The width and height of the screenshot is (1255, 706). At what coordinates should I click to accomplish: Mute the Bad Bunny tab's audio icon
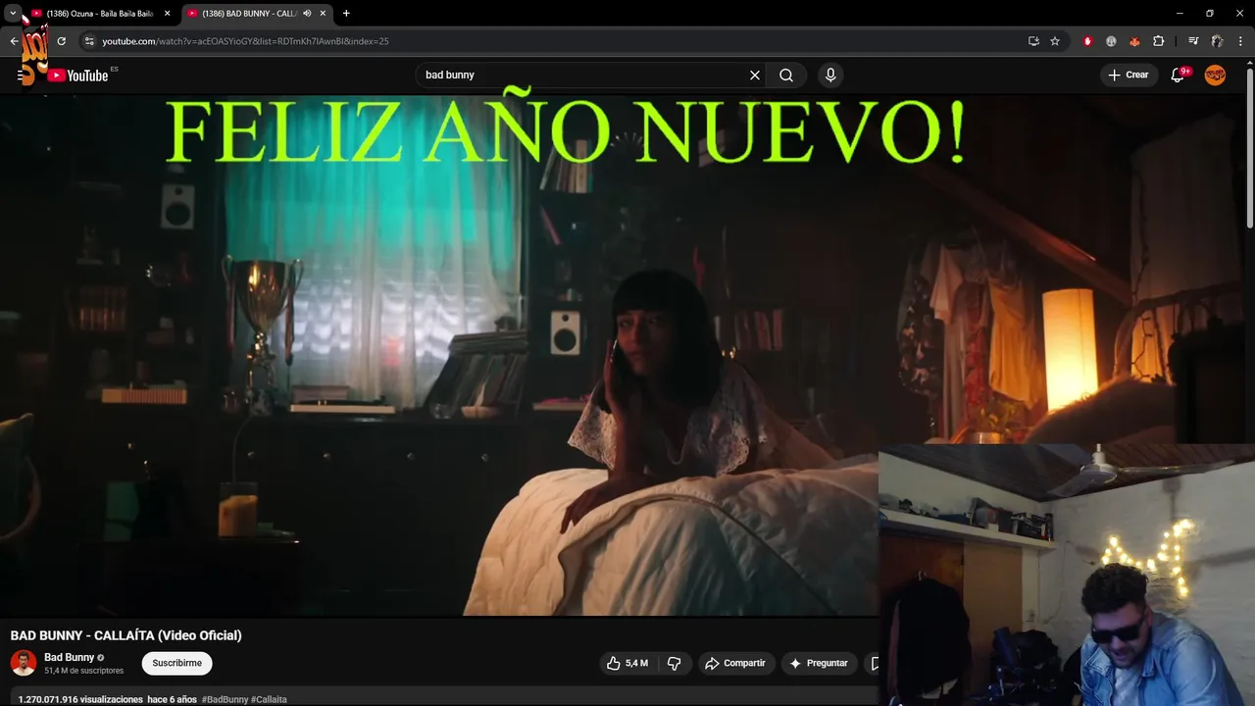(x=307, y=14)
